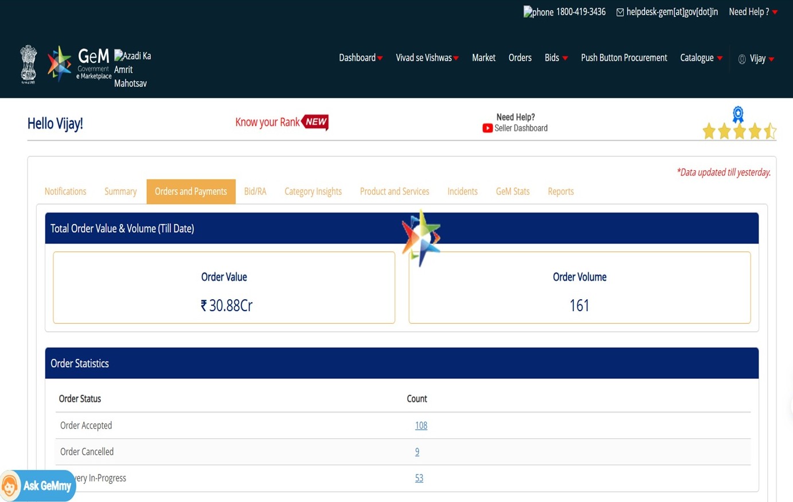The width and height of the screenshot is (793, 502).
Task: Expand the Dashboard dropdown menu
Action: click(x=360, y=58)
